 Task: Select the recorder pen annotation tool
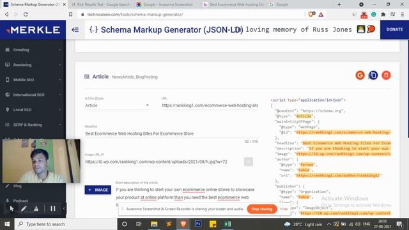(x=24, y=208)
